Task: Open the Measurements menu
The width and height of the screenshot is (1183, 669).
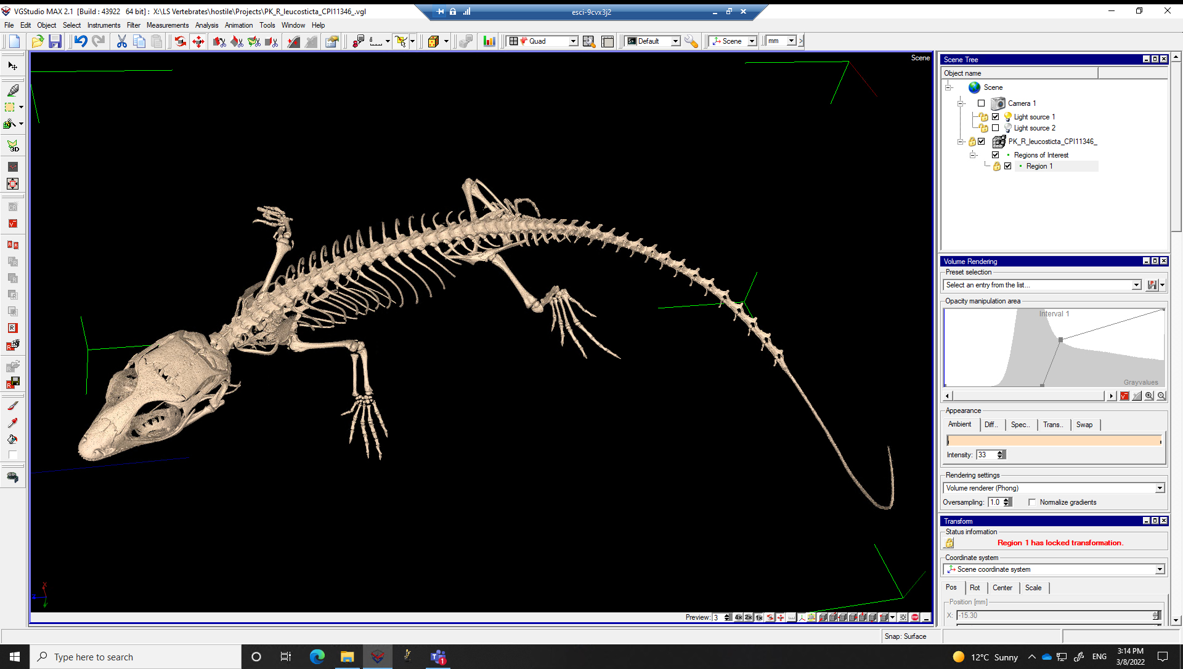Action: click(167, 25)
